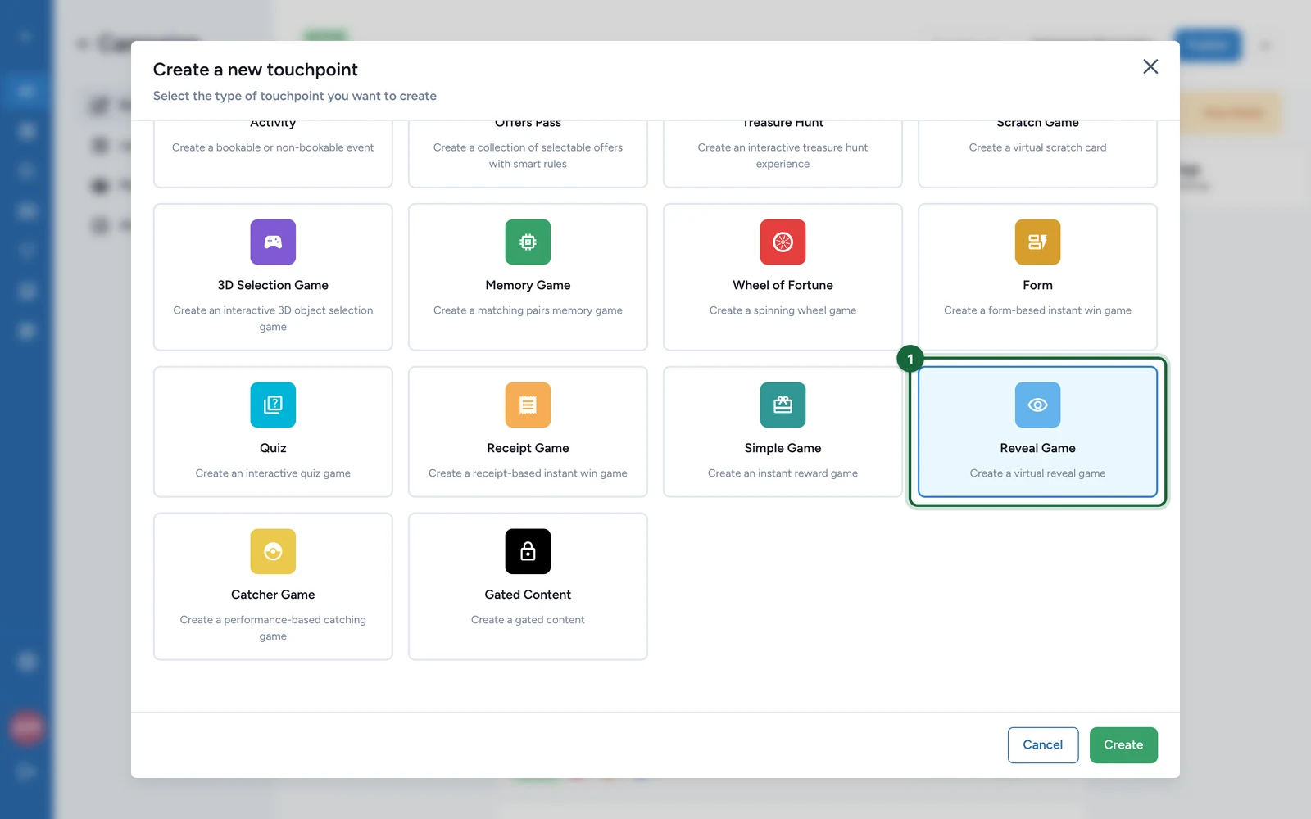Select the '3D Selection Game' title
The image size is (1311, 819).
click(273, 285)
